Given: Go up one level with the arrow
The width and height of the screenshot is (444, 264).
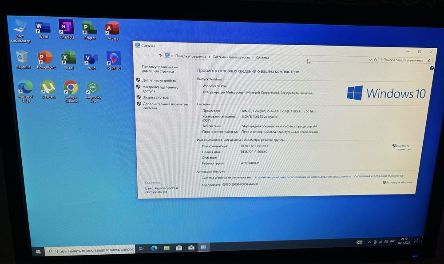Looking at the screenshot, I should tap(160, 56).
